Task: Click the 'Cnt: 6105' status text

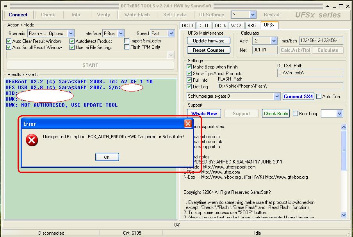Action: 132,233
